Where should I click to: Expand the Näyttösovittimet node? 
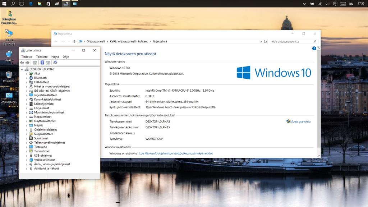(26, 121)
